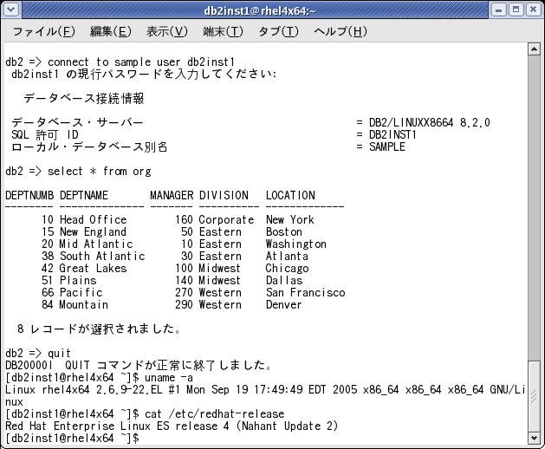Viewport: 545px width, 449px height.
Task: Click manager value 290
Action: 184,304
